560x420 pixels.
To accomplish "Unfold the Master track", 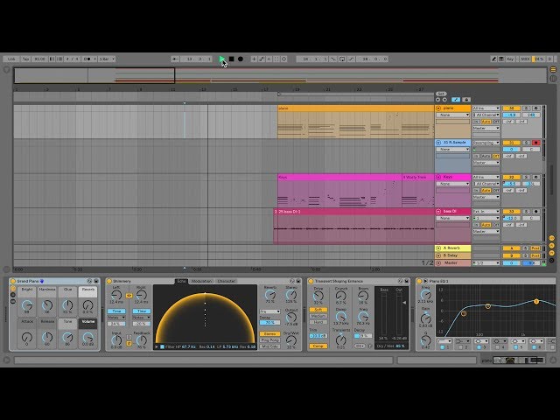I will 438,262.
